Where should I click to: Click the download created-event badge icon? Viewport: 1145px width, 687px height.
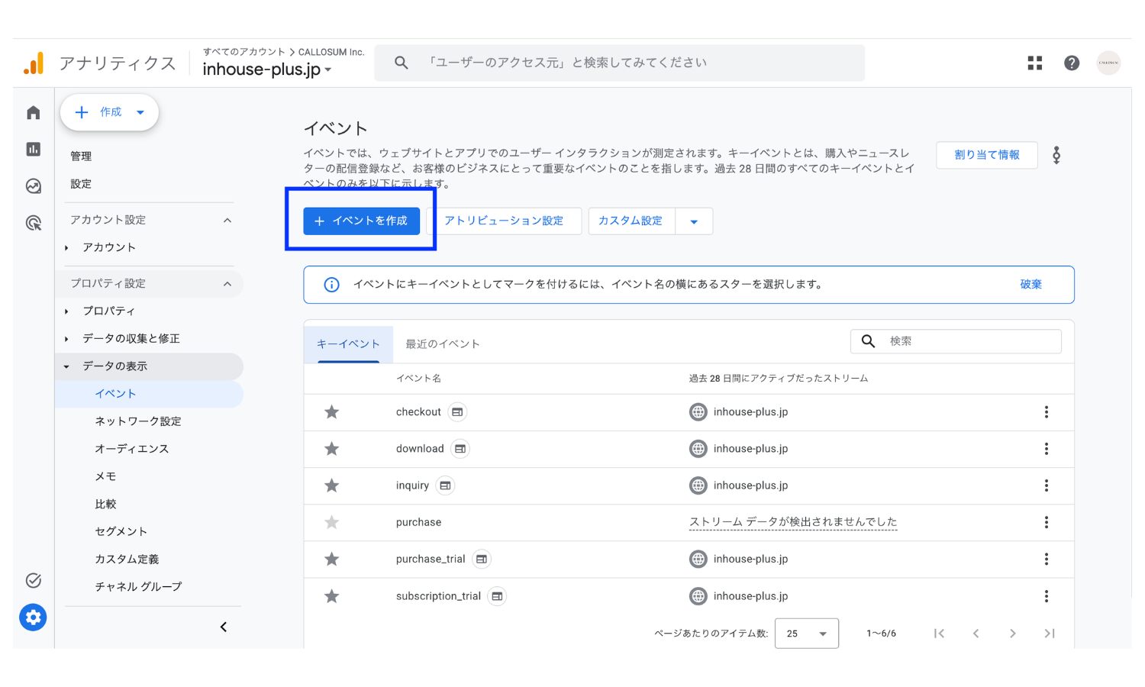tap(460, 449)
